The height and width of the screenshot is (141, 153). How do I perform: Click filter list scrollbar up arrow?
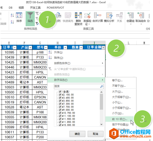point(101,92)
